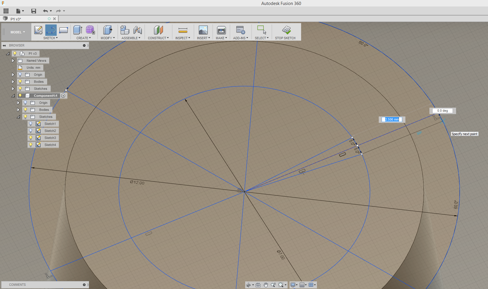Click the Stop Sketch icon

pos(286,30)
